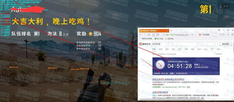234x102 pixels.
Task: Open the browser hamburger menu
Action: [232, 34]
